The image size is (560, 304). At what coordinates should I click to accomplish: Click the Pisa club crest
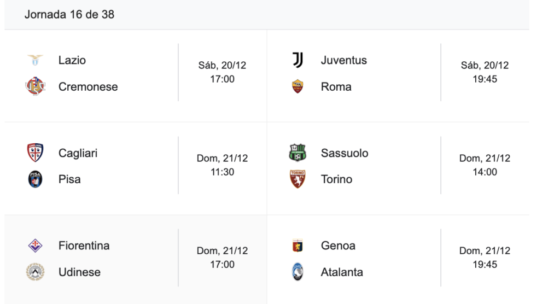pyautogui.click(x=35, y=179)
